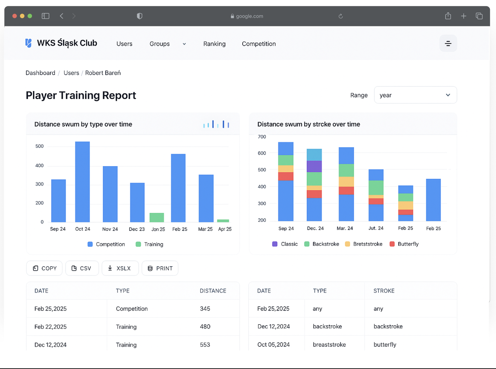This screenshot has width=496, height=369.
Task: Click the Jut. 24 stacked bar
Action: point(376,195)
